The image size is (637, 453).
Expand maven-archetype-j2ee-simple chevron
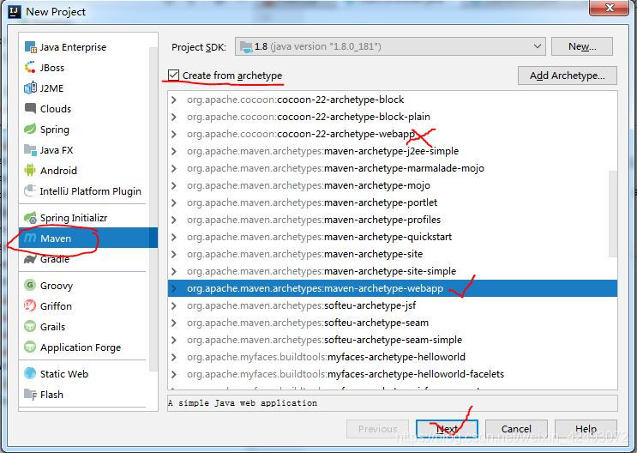(x=174, y=151)
